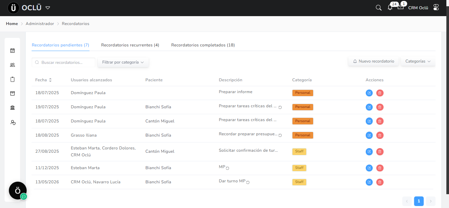Viewport: 449px width, 208px height.
Task: Click Staff tag on 'Dar turno MP' row
Action: point(299,182)
